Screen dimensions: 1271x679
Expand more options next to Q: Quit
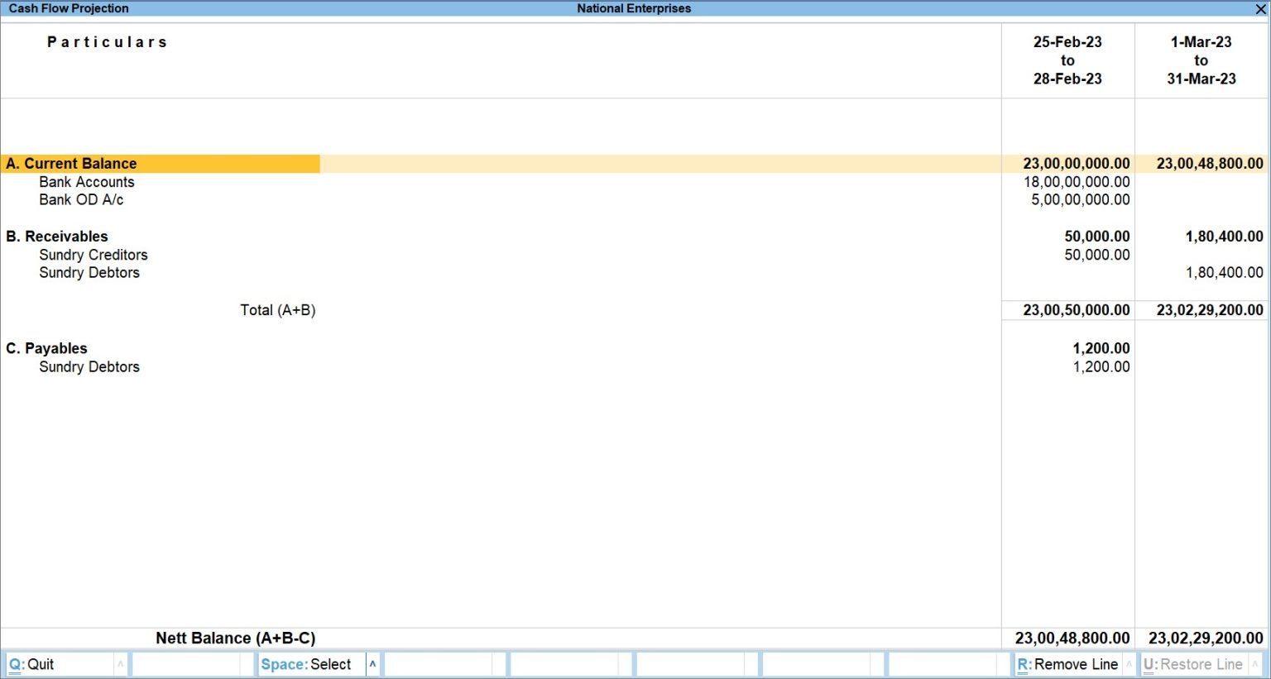[x=121, y=663]
